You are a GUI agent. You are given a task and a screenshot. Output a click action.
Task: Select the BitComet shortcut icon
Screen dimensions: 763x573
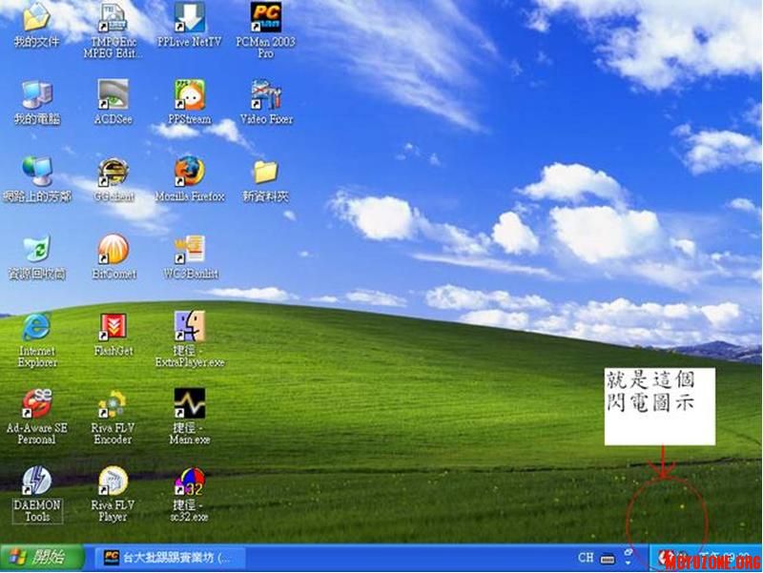[x=113, y=250]
